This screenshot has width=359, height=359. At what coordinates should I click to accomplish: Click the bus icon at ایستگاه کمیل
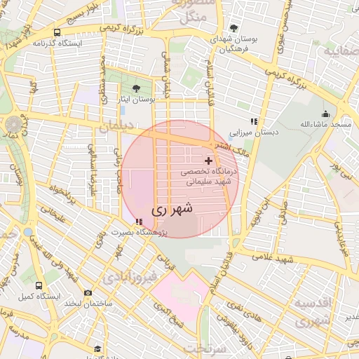(39, 285)
